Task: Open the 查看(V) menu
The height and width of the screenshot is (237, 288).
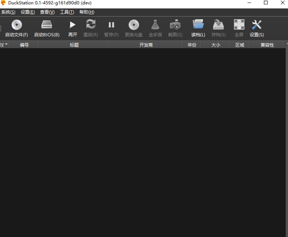Action: pyautogui.click(x=47, y=12)
